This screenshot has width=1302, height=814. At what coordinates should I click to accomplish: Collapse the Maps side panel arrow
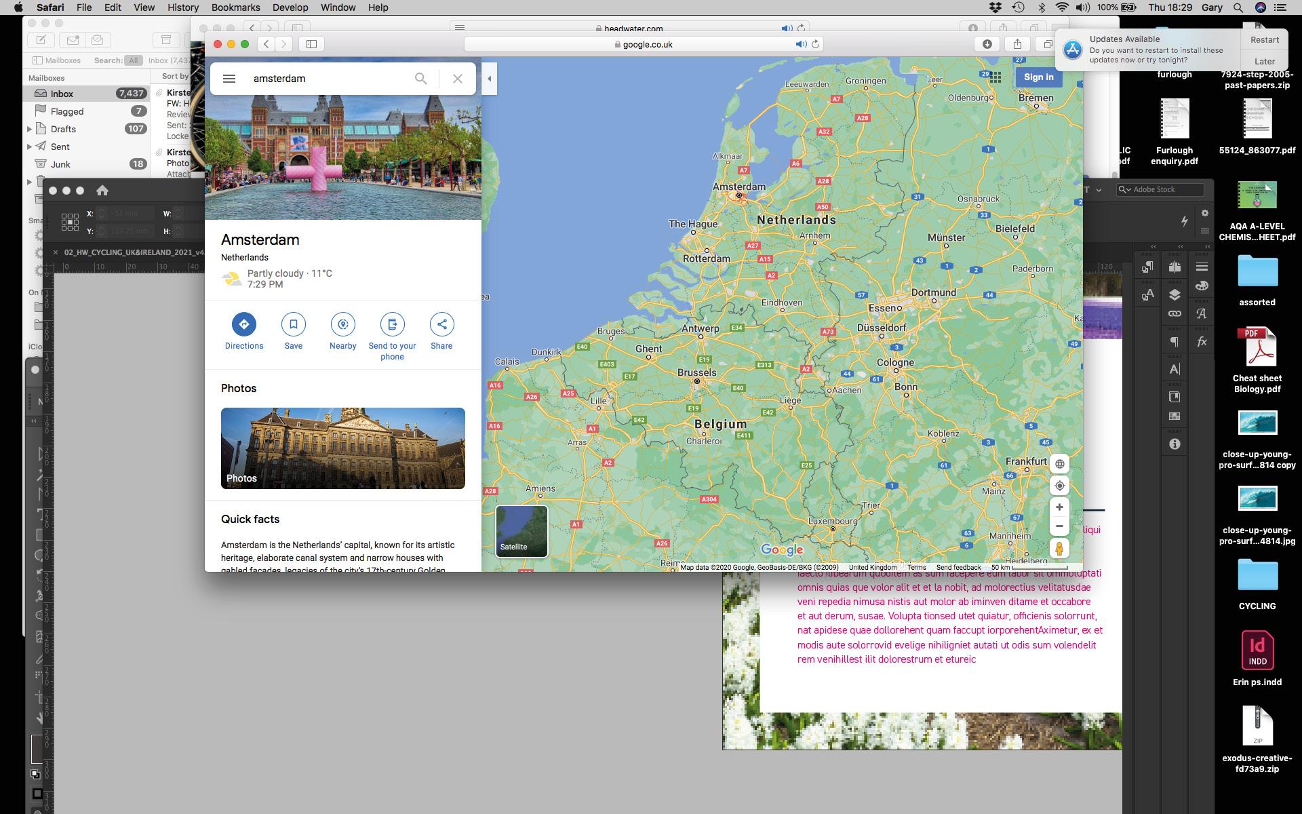(489, 79)
